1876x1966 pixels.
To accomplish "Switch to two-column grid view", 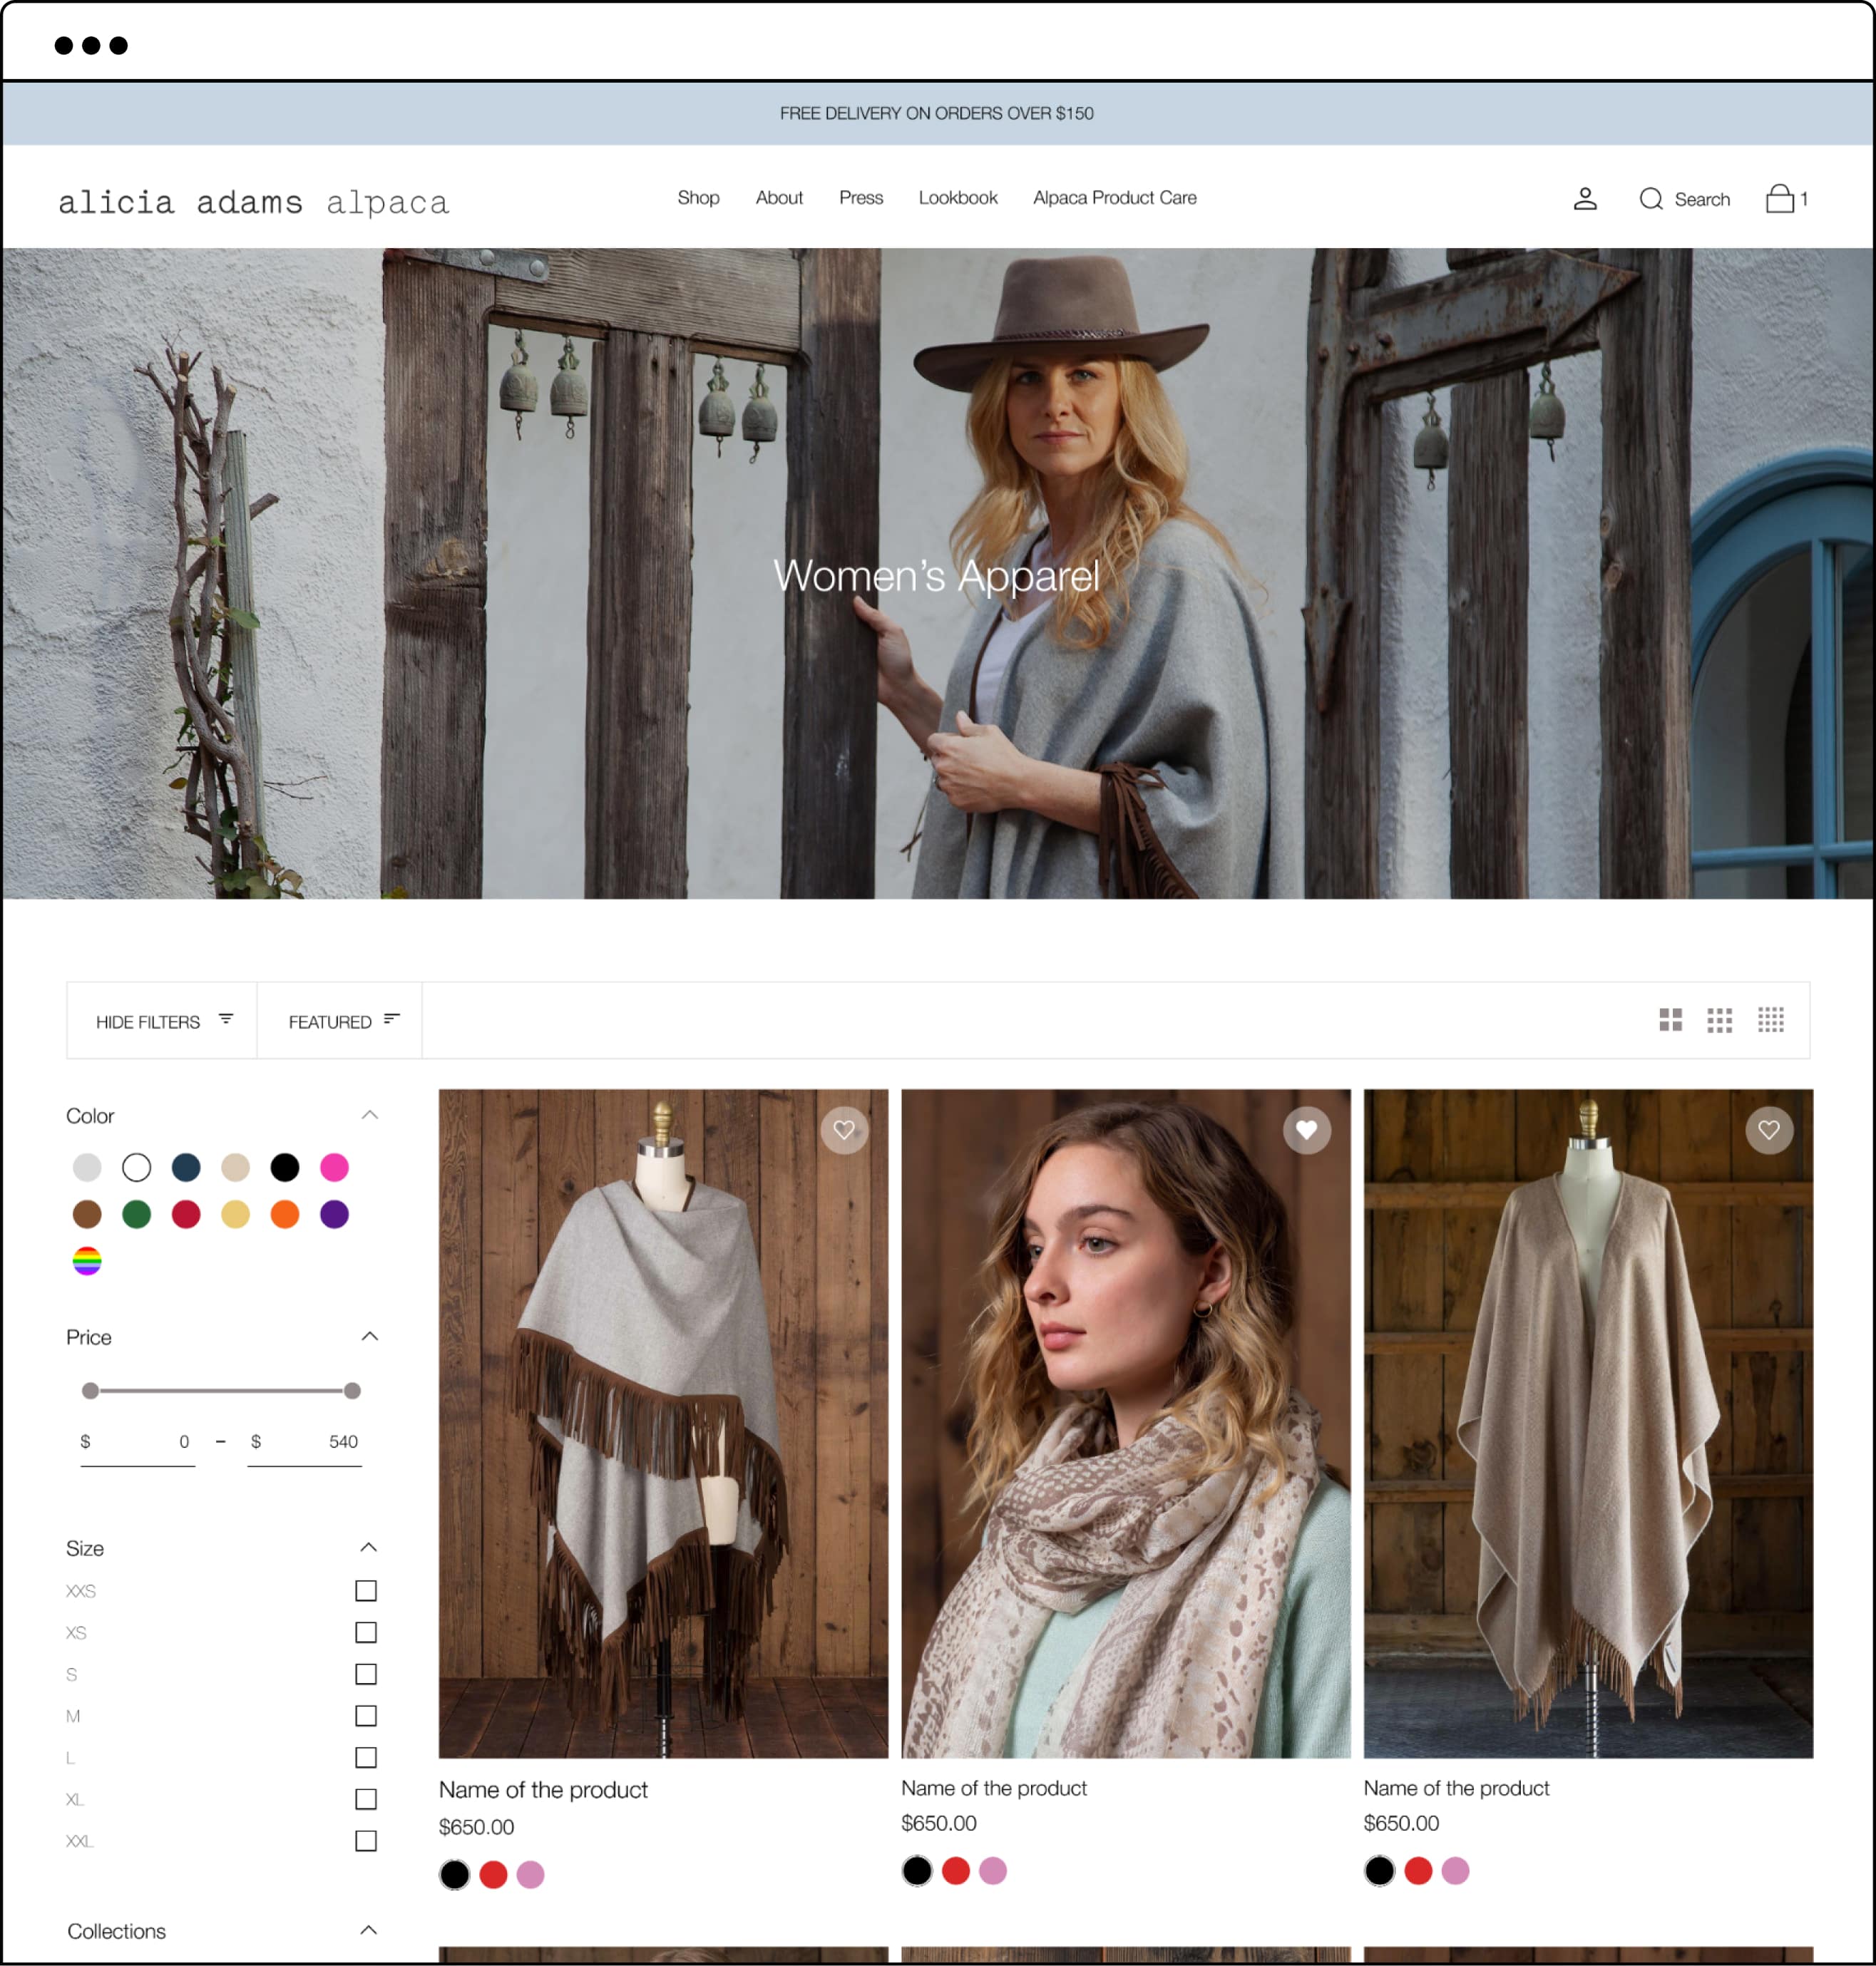I will [1670, 1019].
